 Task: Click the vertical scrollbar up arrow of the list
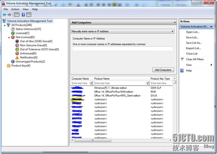pyautogui.click(x=175, y=79)
